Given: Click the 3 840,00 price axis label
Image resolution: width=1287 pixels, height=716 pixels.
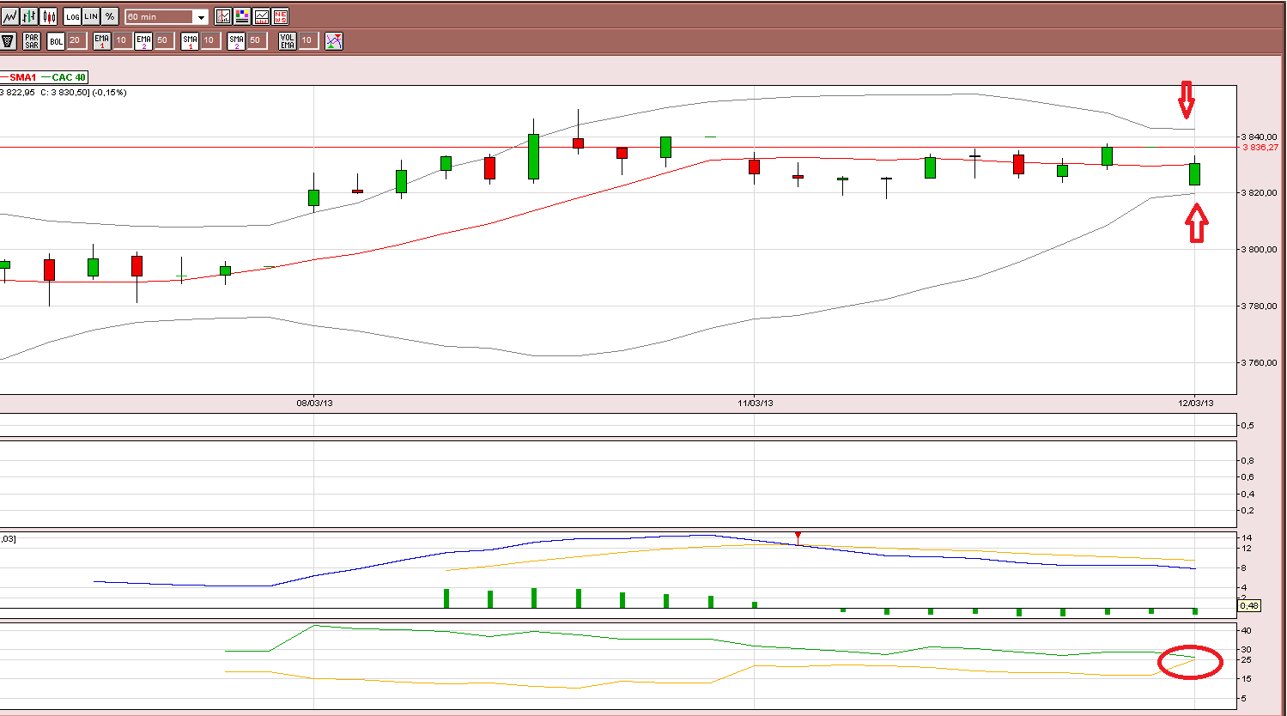Looking at the screenshot, I should [1259, 137].
